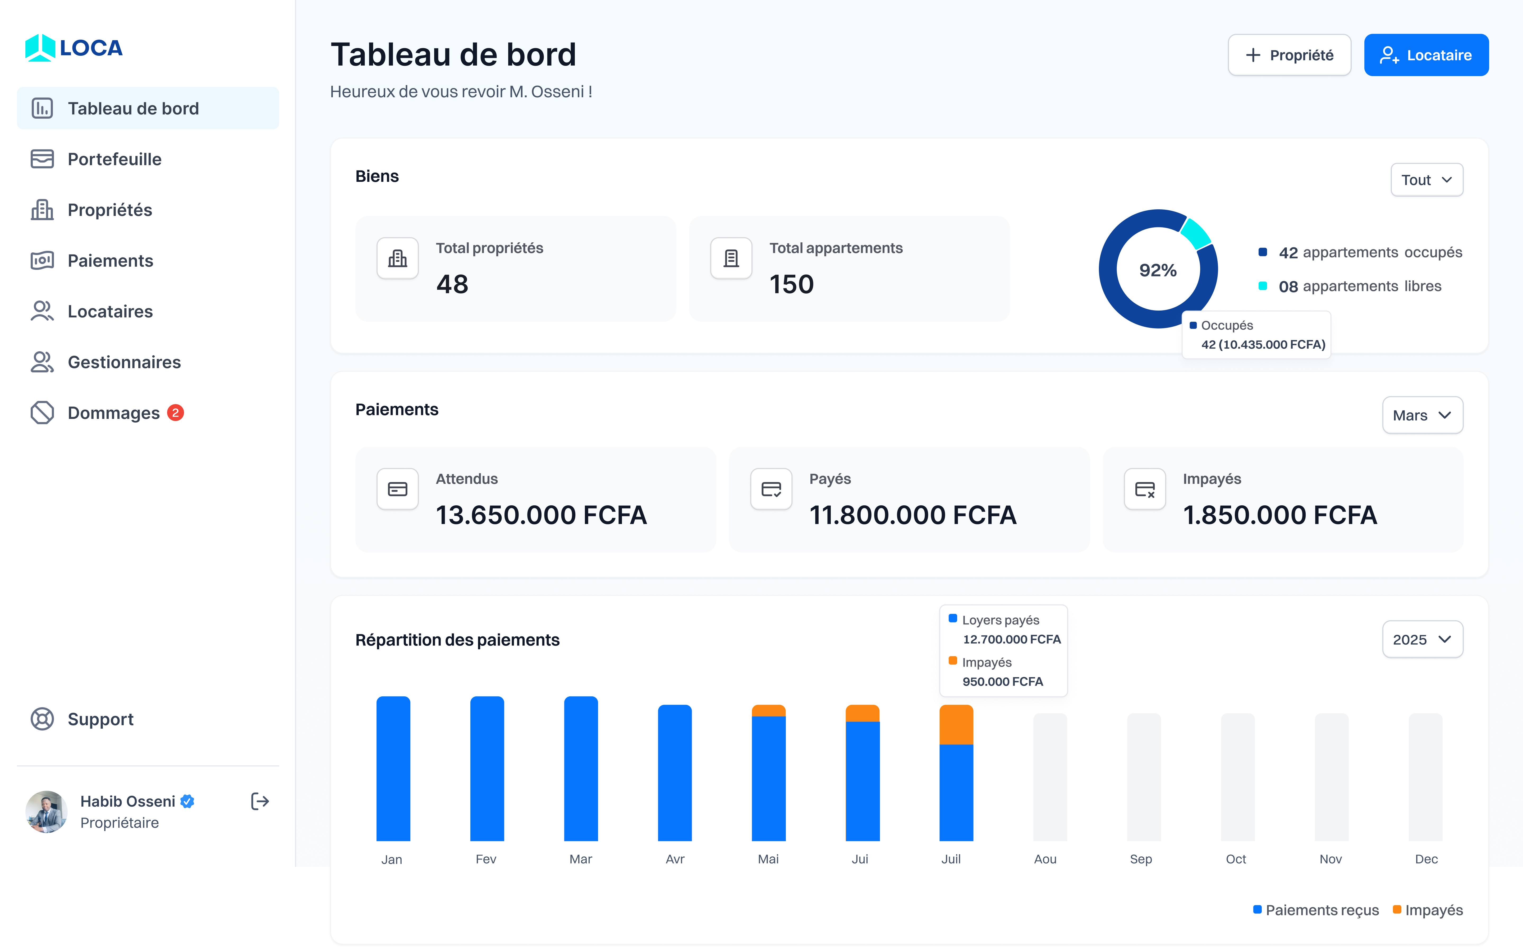This screenshot has height=948, width=1523.
Task: Toggle Paiements reçus legend in chart
Action: tap(1315, 910)
